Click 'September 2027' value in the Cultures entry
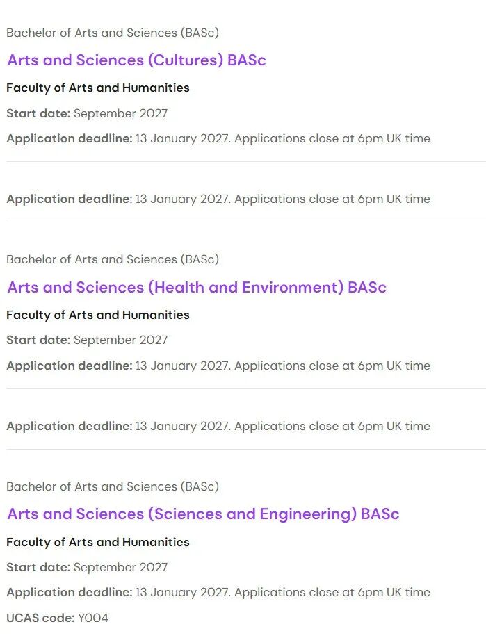 tap(121, 113)
